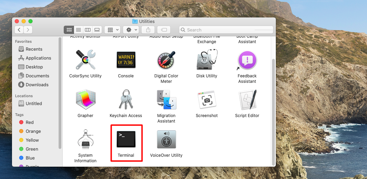Select the Terminal app icon
The width and height of the screenshot is (367, 179).
[x=126, y=139]
